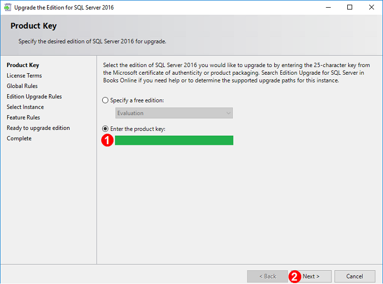Minimize the upgrade wizard window
The width and height of the screenshot is (383, 284).
click(x=328, y=7)
